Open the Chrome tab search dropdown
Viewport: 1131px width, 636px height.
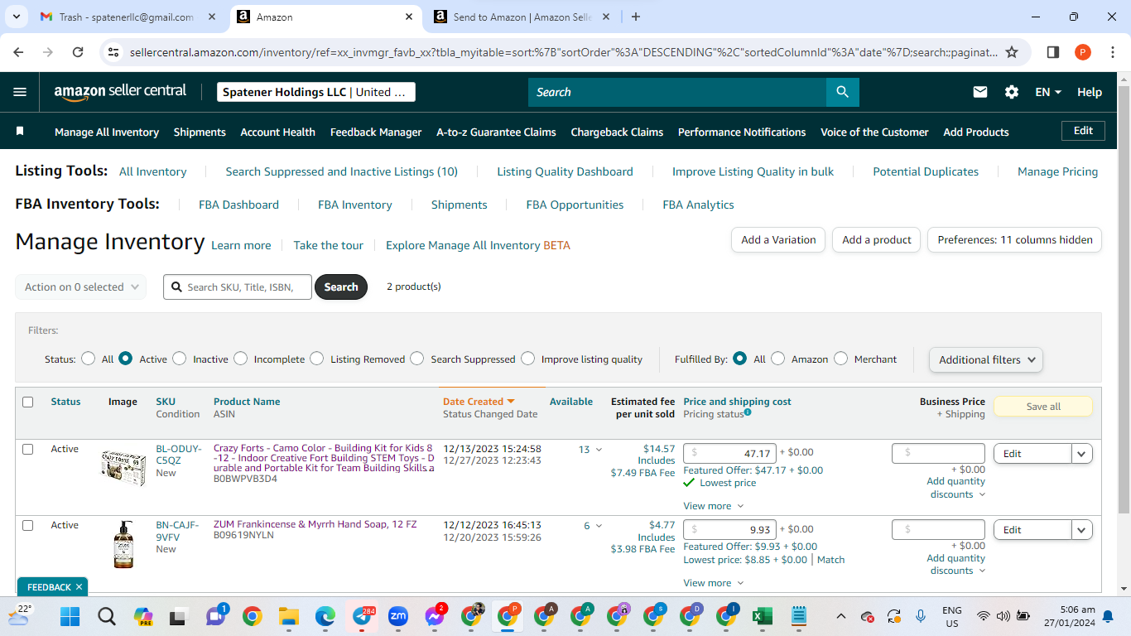tap(17, 17)
